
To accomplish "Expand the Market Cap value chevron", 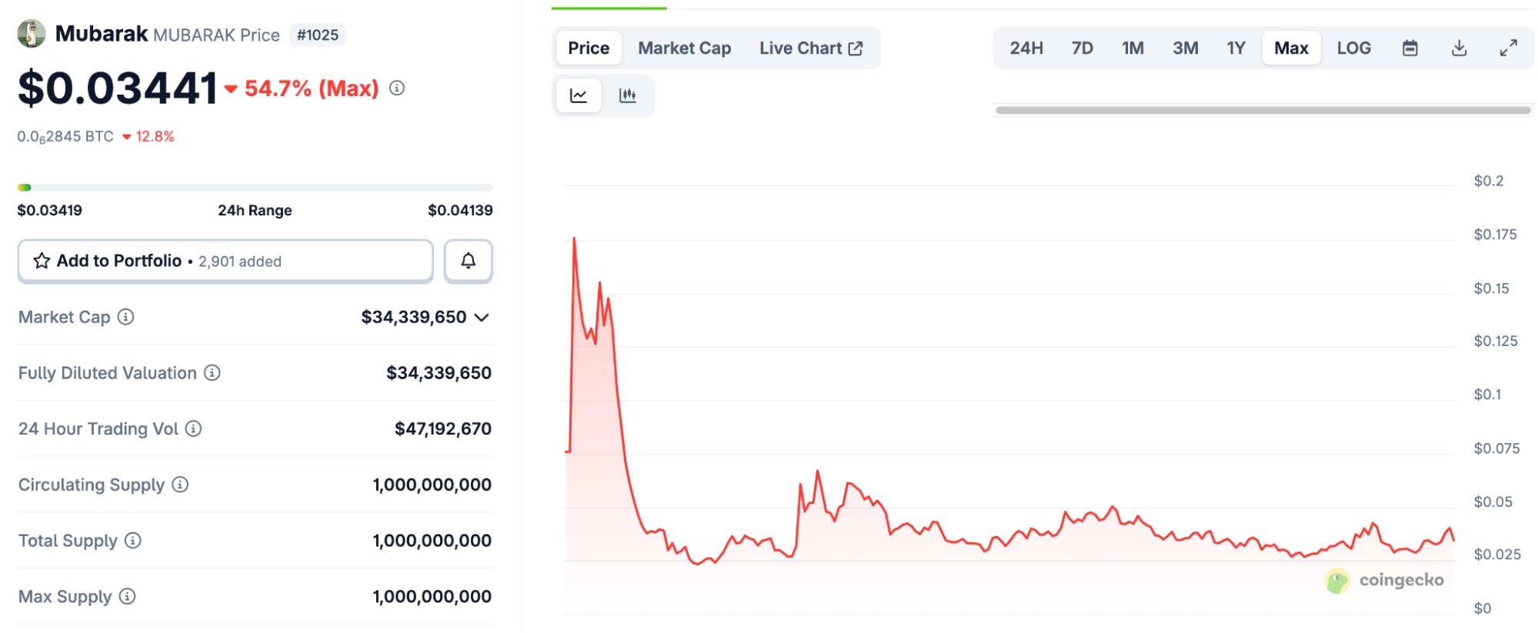I will [482, 318].
